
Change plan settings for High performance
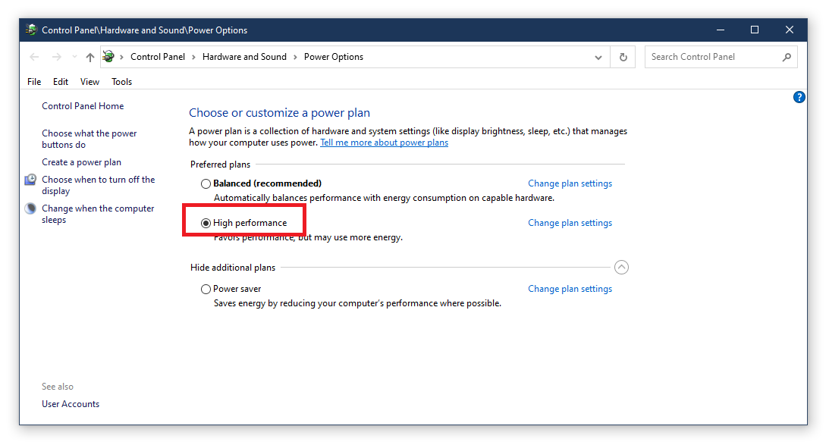point(570,223)
